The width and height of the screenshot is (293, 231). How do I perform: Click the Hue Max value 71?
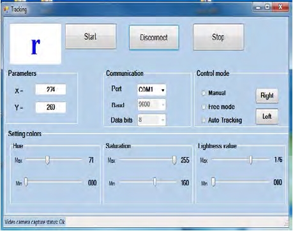tap(91, 160)
